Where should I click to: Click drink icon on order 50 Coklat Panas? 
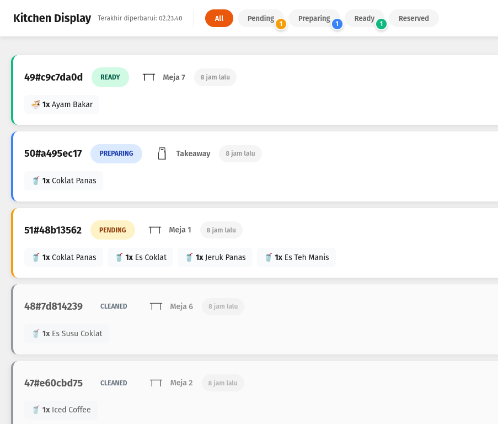[x=36, y=181]
